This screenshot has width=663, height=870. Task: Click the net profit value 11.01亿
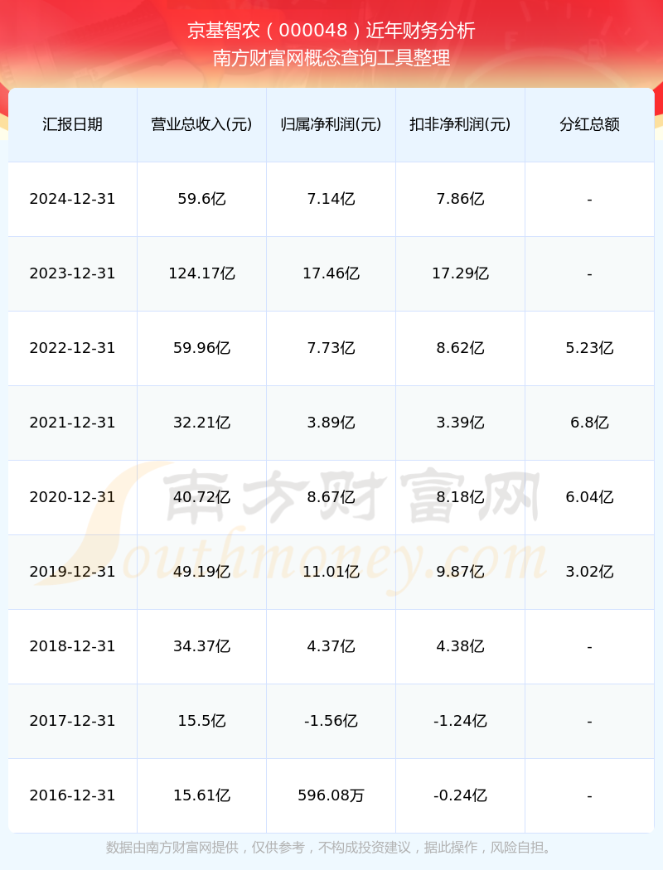(x=331, y=572)
